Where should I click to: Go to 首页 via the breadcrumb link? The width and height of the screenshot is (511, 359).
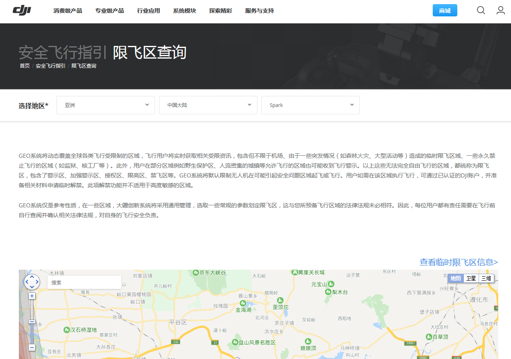24,66
